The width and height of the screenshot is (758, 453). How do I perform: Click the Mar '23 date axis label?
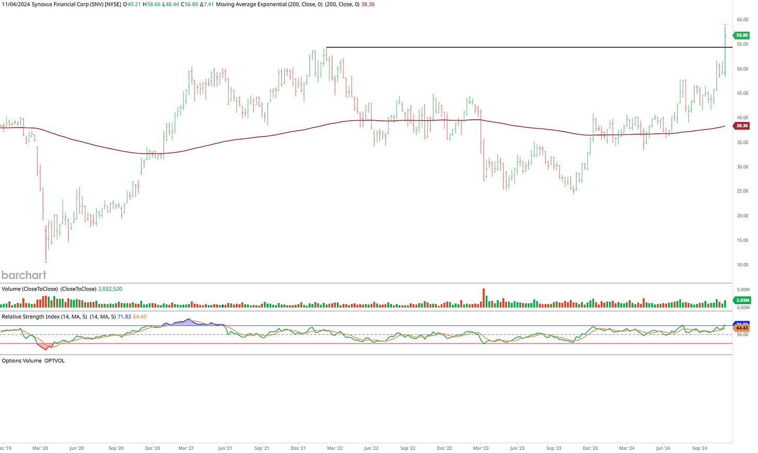[x=481, y=448]
